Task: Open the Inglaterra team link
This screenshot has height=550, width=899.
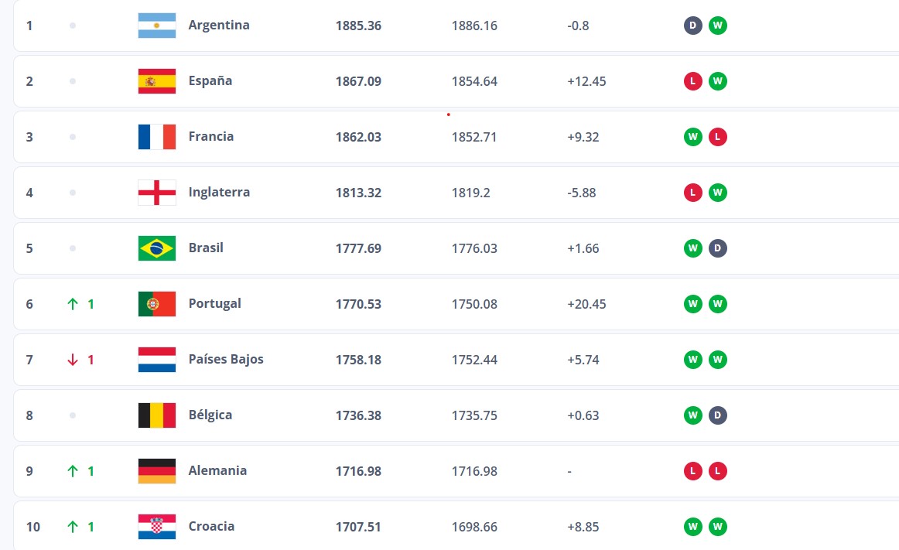Action: (x=219, y=192)
